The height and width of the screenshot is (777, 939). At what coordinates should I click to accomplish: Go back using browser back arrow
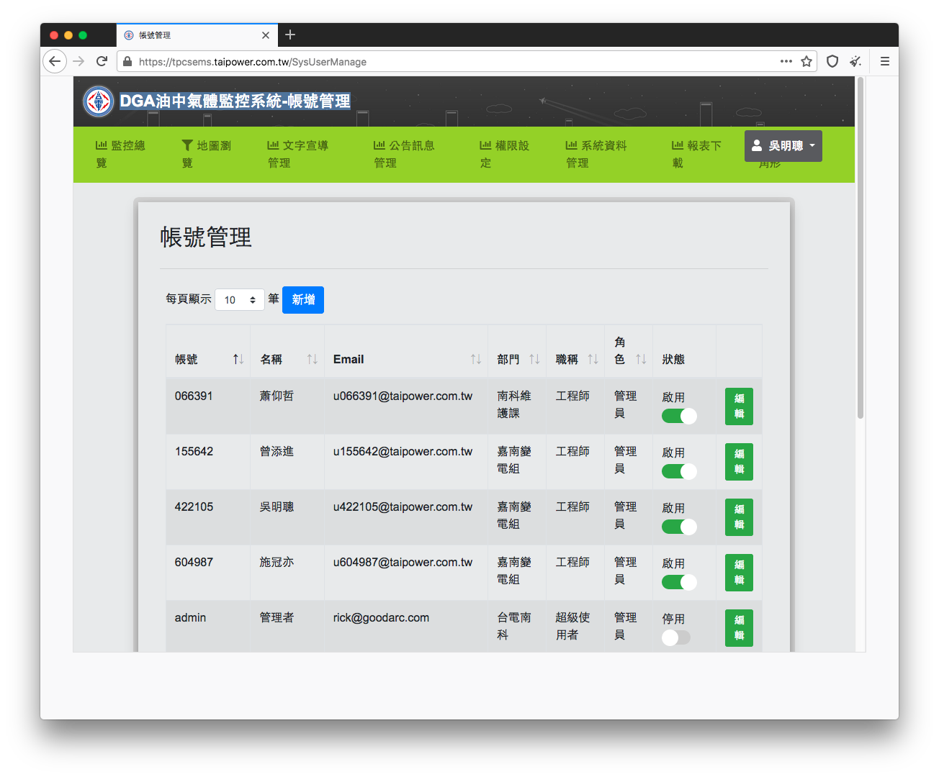tap(55, 61)
